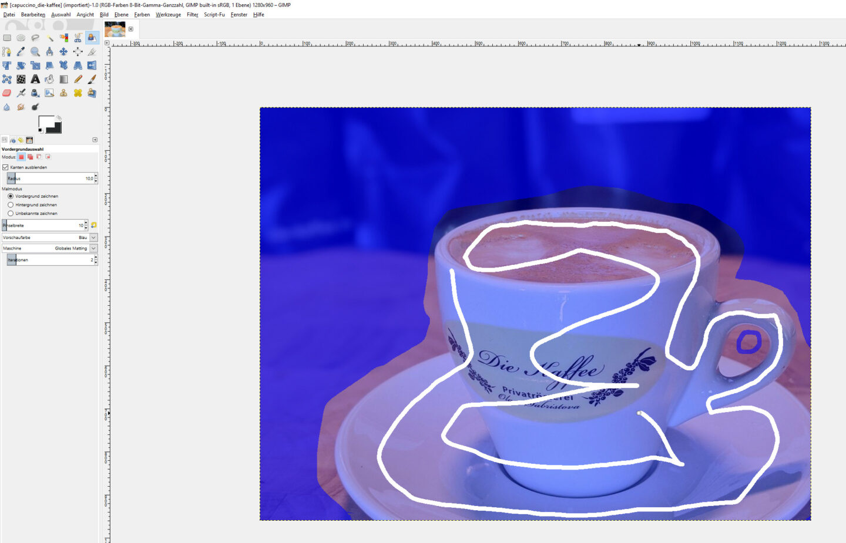Select the Paths tool
The width and height of the screenshot is (846, 543).
(7, 52)
